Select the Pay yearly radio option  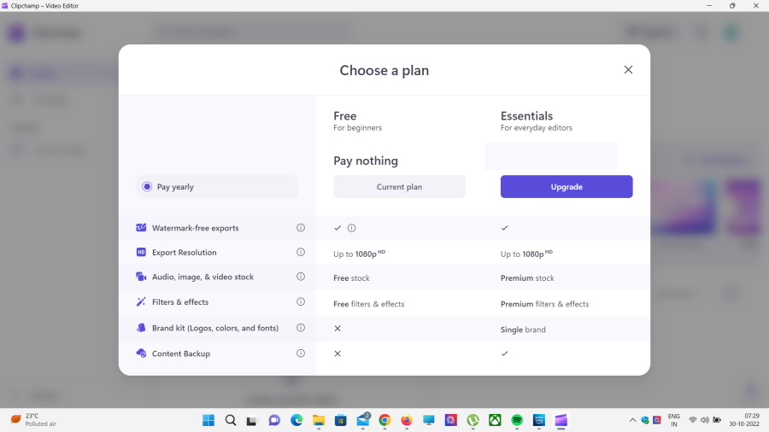tap(147, 187)
